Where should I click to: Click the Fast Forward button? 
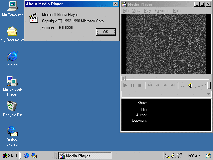[x=165, y=85]
